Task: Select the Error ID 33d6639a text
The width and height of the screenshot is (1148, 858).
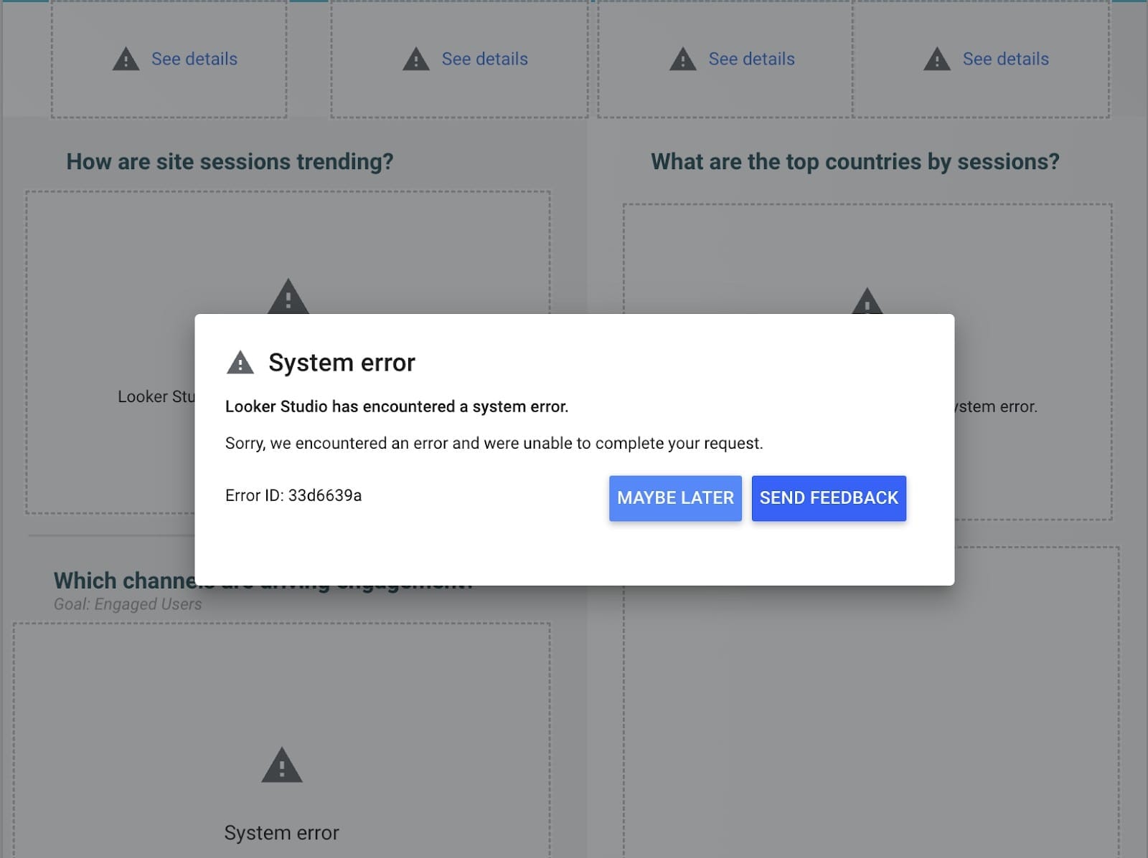Action: [x=293, y=495]
